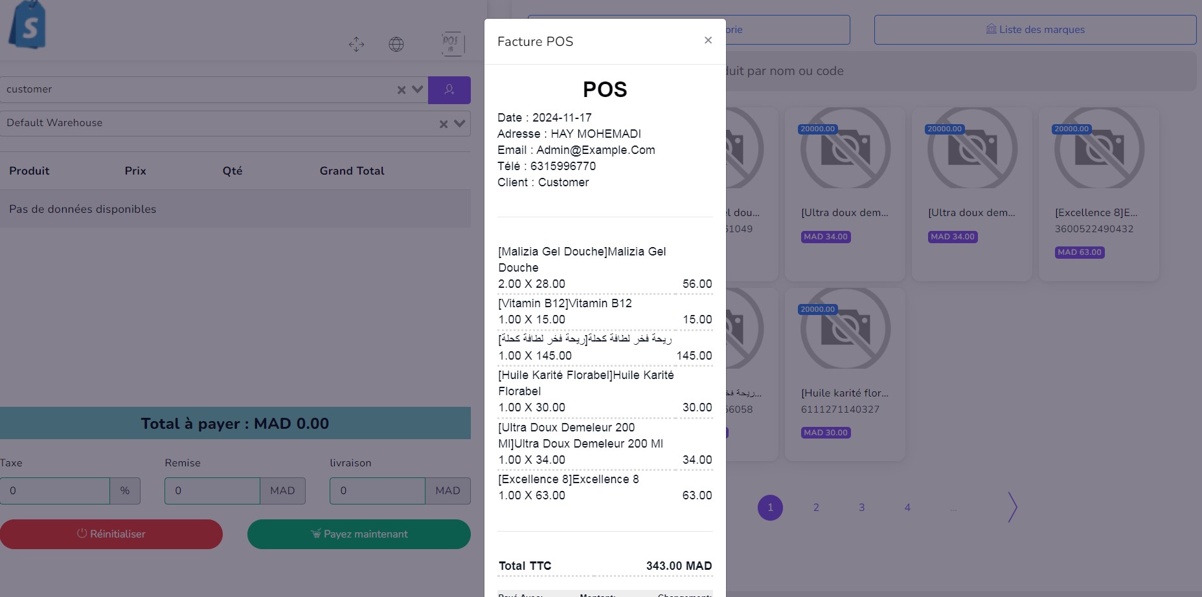This screenshot has width=1202, height=597.
Task: Click Total à payer MAD 0.00 banner
Action: 235,424
